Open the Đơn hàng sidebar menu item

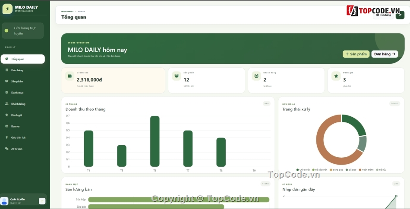pos(23,70)
